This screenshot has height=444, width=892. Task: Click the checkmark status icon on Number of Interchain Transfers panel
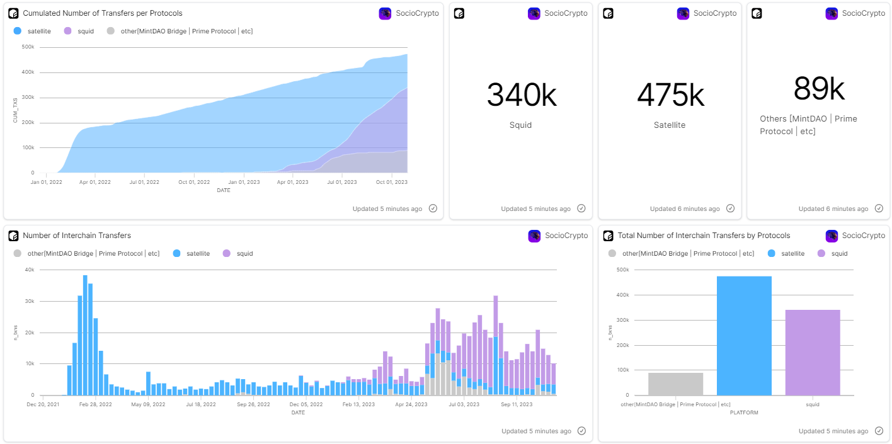pos(581,431)
